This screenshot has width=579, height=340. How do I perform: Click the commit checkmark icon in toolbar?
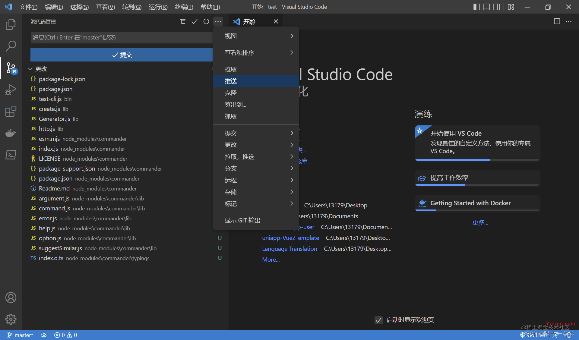click(194, 21)
